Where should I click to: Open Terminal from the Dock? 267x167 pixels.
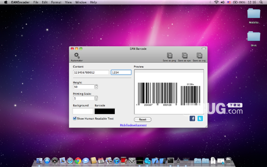[x=170, y=161]
